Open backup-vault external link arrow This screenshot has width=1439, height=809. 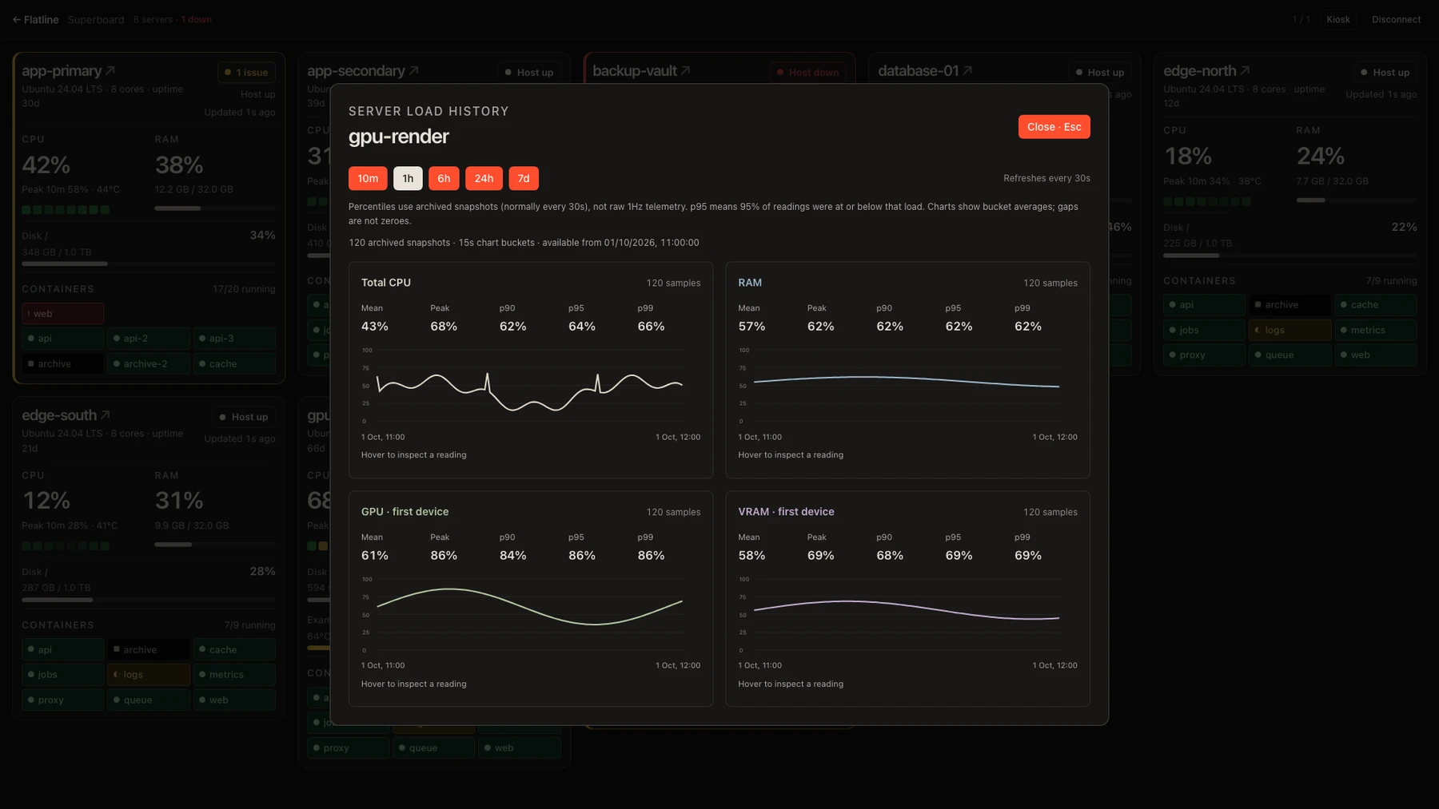[685, 70]
